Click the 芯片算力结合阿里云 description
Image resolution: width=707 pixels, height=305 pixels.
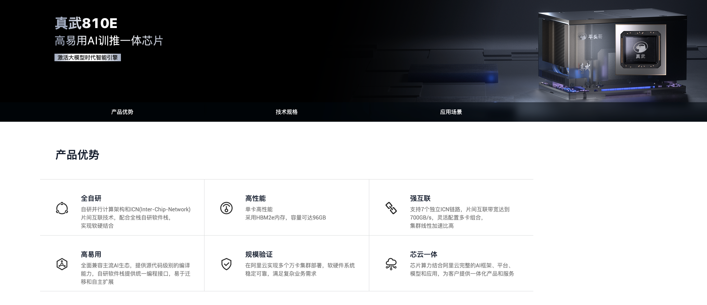[x=462, y=269]
